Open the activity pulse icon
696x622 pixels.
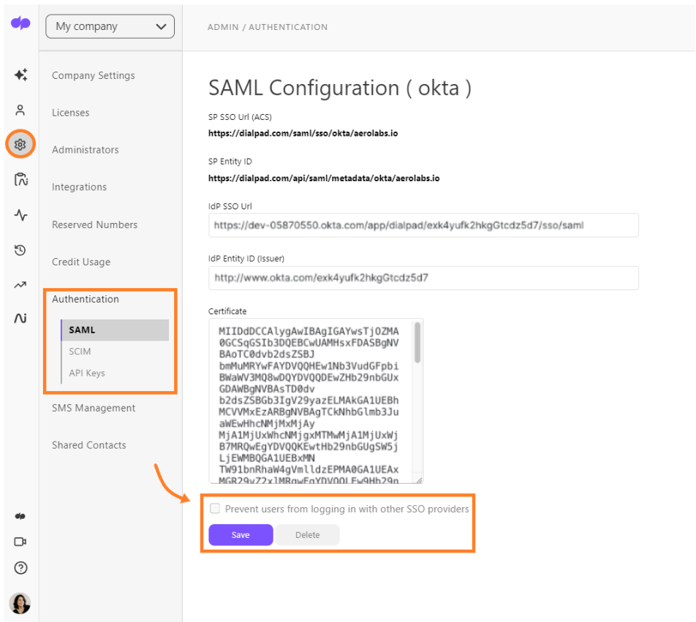tap(20, 215)
